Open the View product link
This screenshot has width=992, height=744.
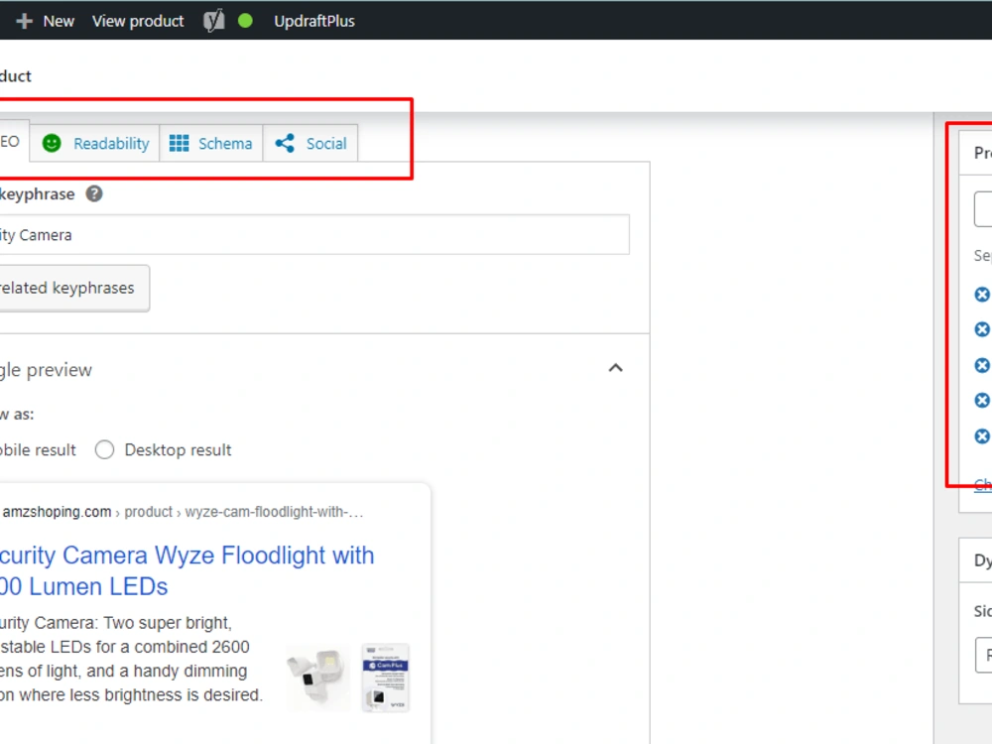point(138,21)
